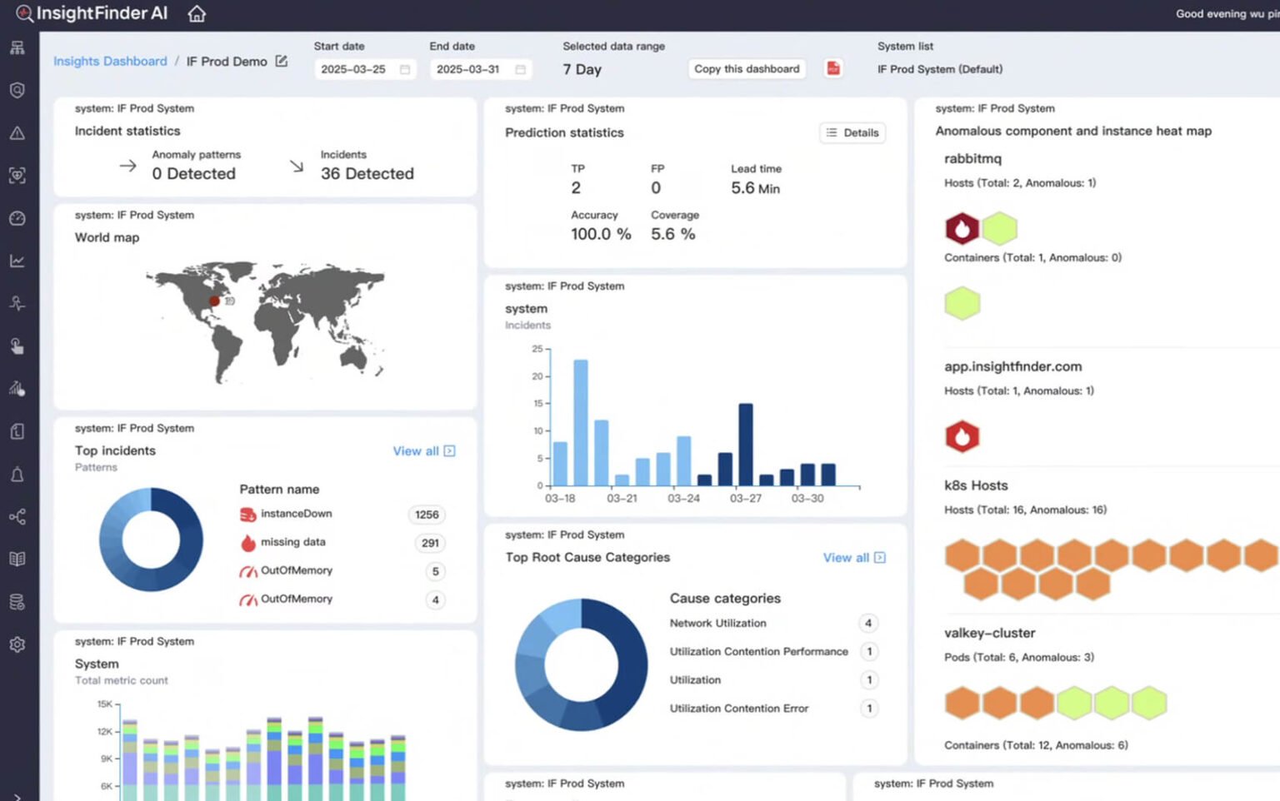The width and height of the screenshot is (1280, 801).
Task: Select the pulse activity sidebar icon
Action: coord(17,303)
